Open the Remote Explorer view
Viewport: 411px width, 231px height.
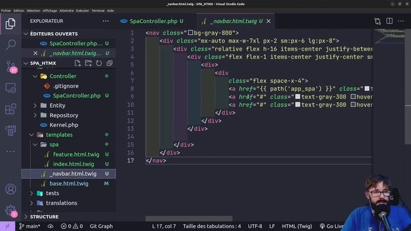(10, 88)
